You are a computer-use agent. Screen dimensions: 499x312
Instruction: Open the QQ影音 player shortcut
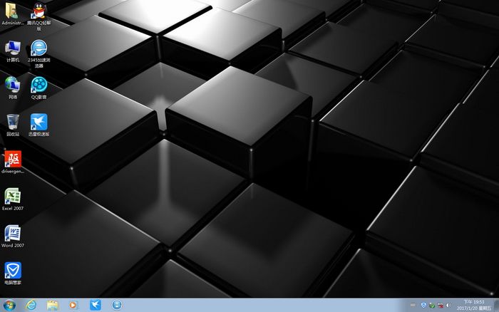coord(38,85)
